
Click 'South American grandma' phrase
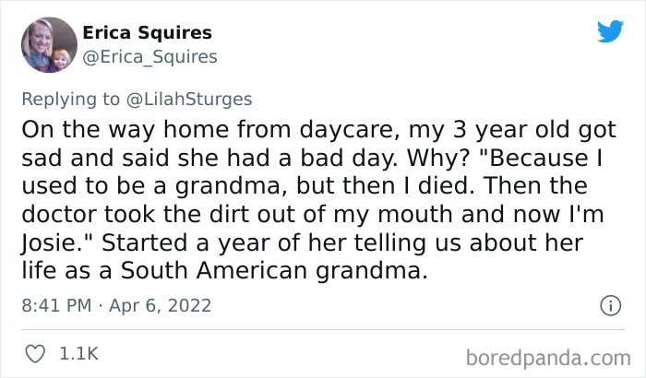tap(274, 271)
